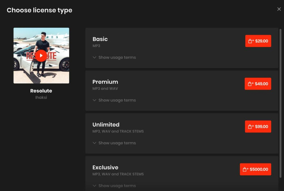Add Unlimited license for $99.00 to cart
Viewport: 284px width, 191px height.
258,126
